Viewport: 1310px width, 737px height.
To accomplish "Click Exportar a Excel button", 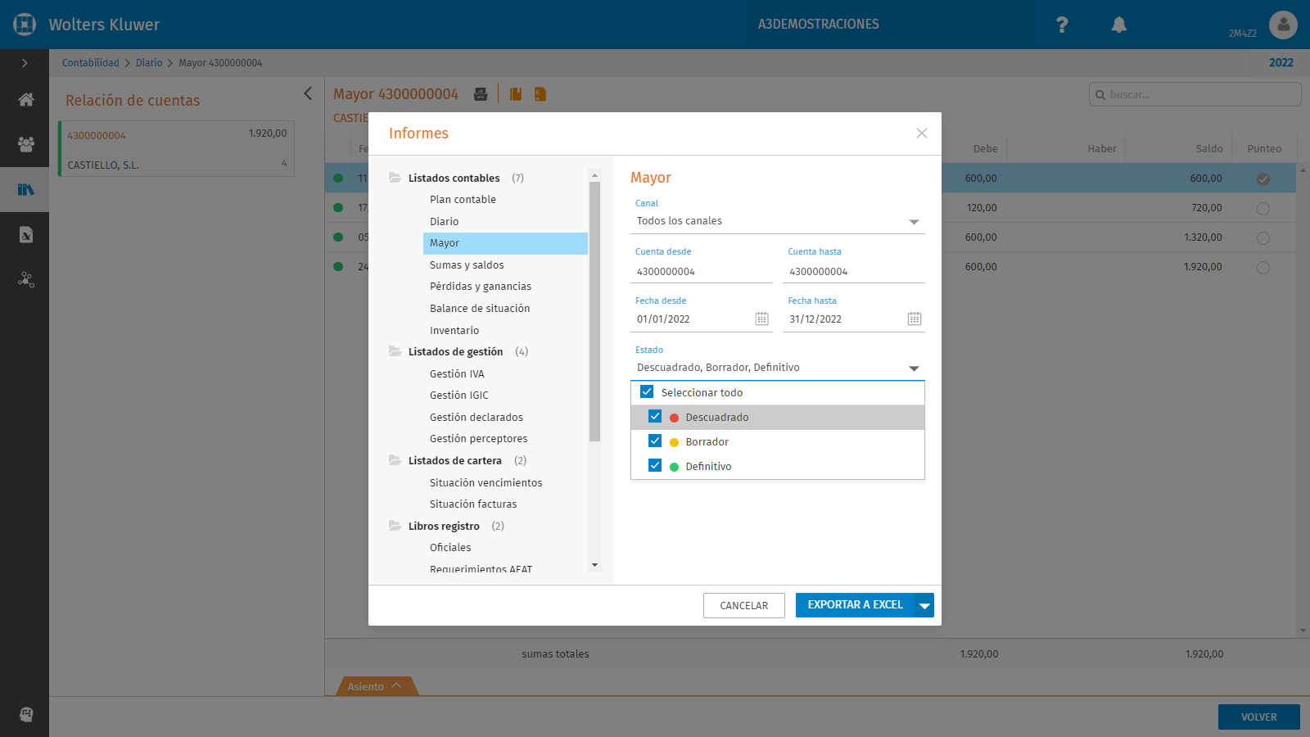I will click(x=855, y=605).
